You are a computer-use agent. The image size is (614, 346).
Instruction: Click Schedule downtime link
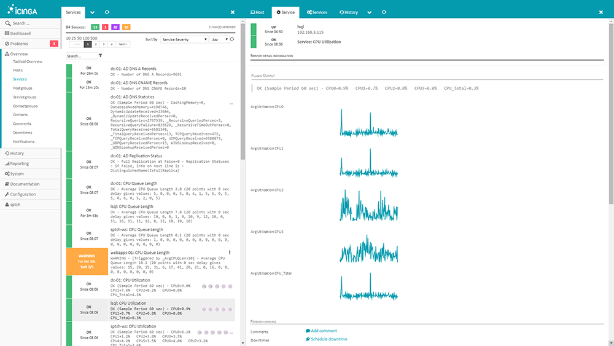(x=326, y=339)
